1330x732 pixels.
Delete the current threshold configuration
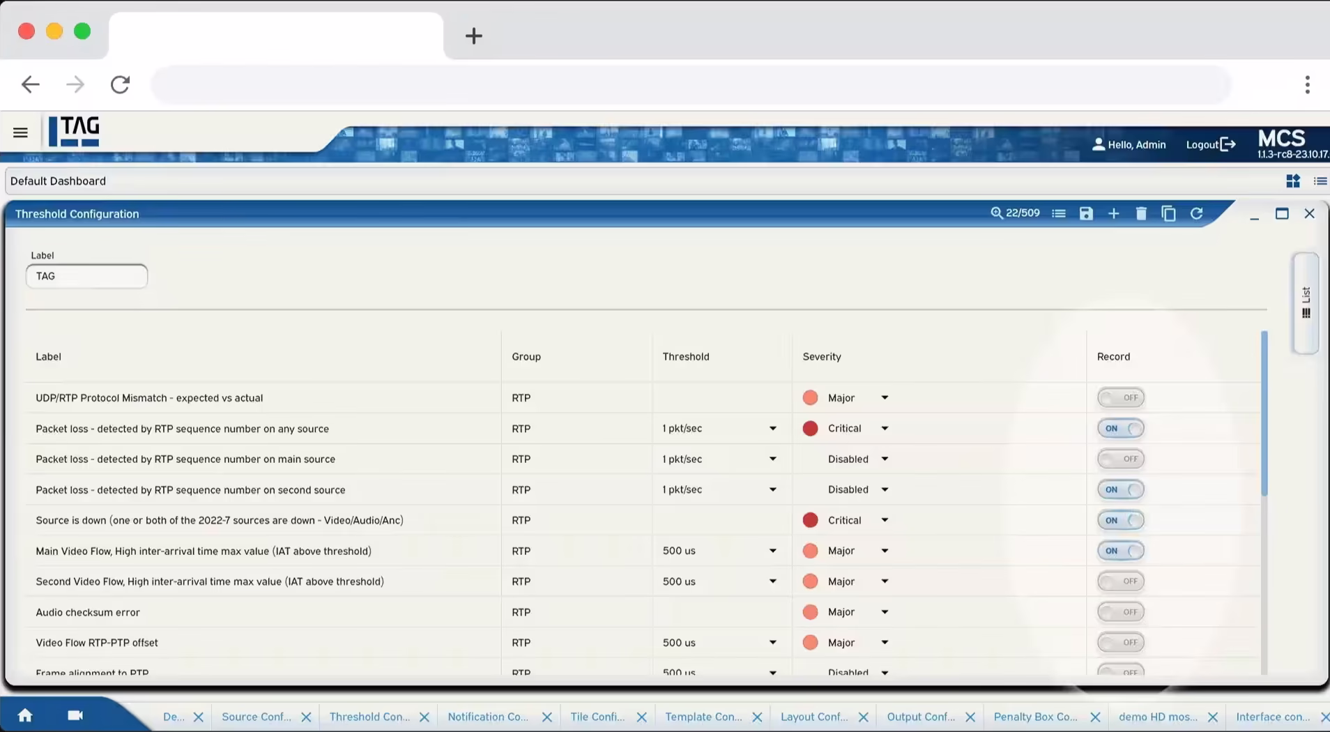tap(1140, 213)
